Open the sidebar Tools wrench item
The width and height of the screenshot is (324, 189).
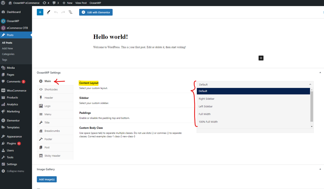point(16,157)
